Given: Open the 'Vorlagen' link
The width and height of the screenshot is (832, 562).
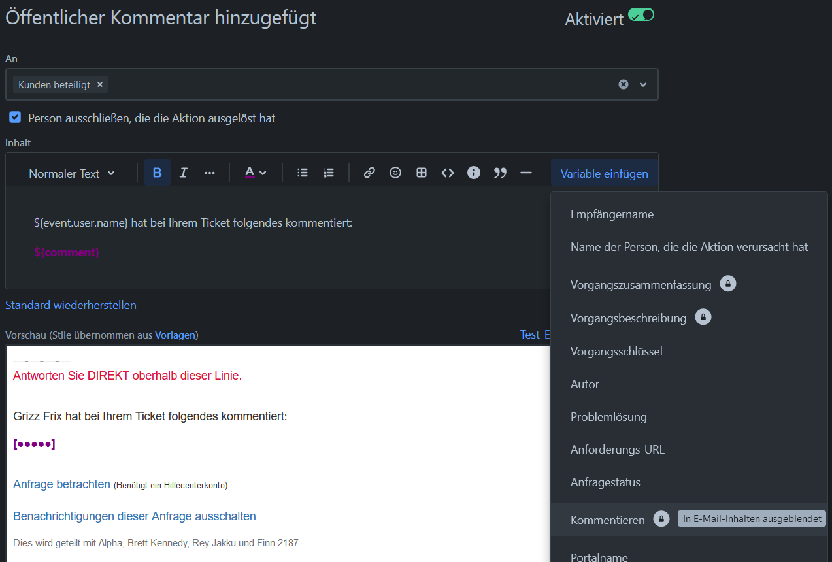Looking at the screenshot, I should pyautogui.click(x=175, y=335).
